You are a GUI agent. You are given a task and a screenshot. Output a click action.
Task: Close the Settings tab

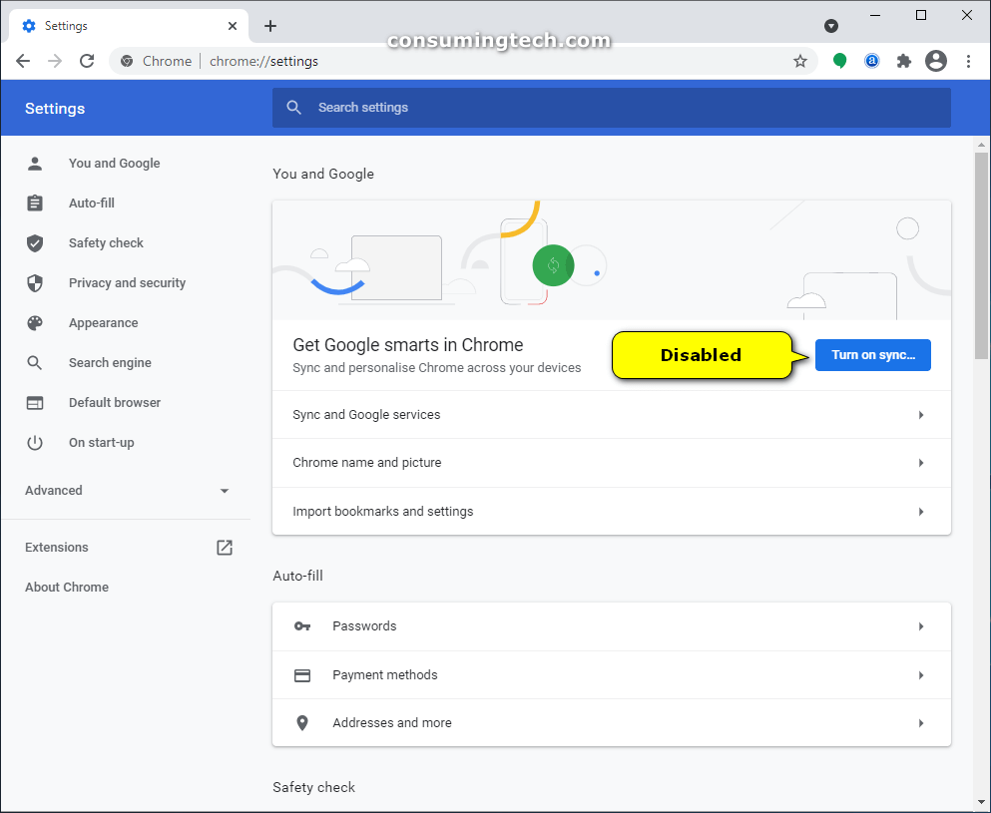[233, 26]
